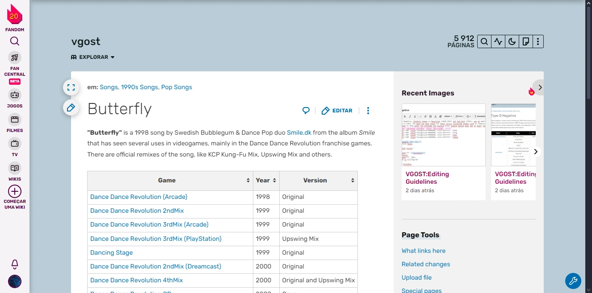Open notifications bell icon
Image resolution: width=592 pixels, height=293 pixels.
15,264
